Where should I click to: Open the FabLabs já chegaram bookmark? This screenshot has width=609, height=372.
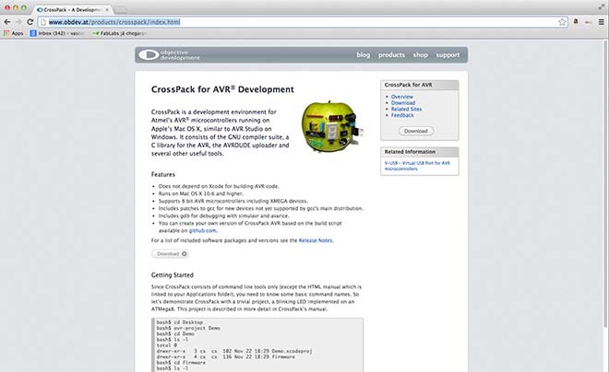click(x=119, y=33)
